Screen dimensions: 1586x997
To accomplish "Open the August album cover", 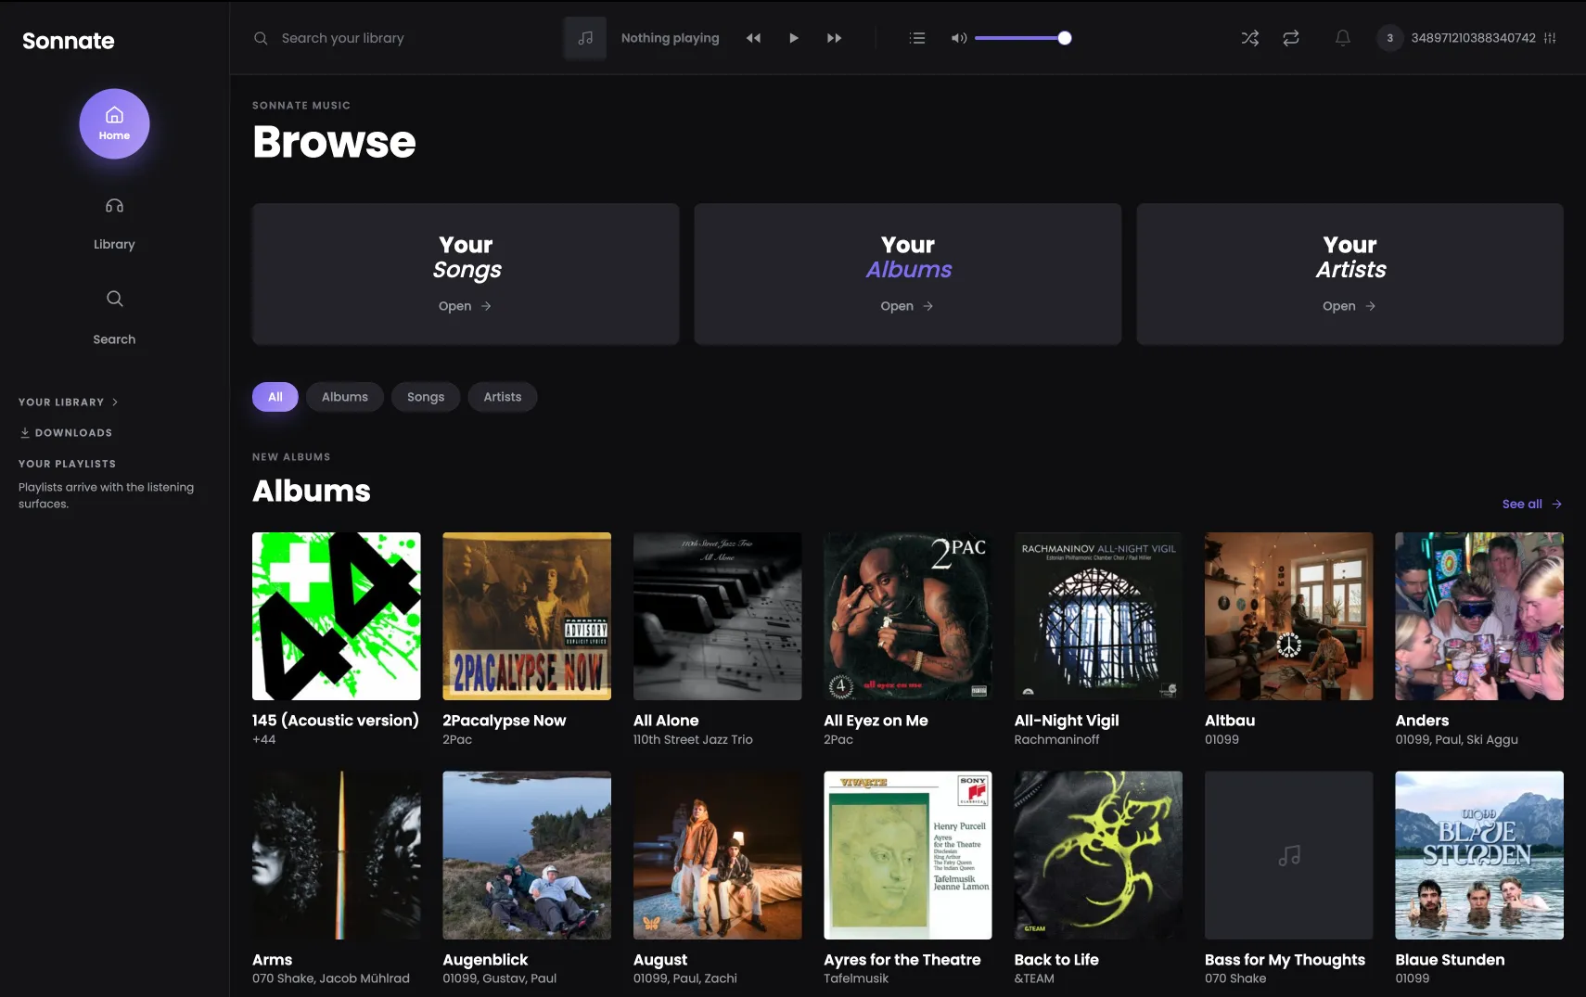I will [x=718, y=855].
